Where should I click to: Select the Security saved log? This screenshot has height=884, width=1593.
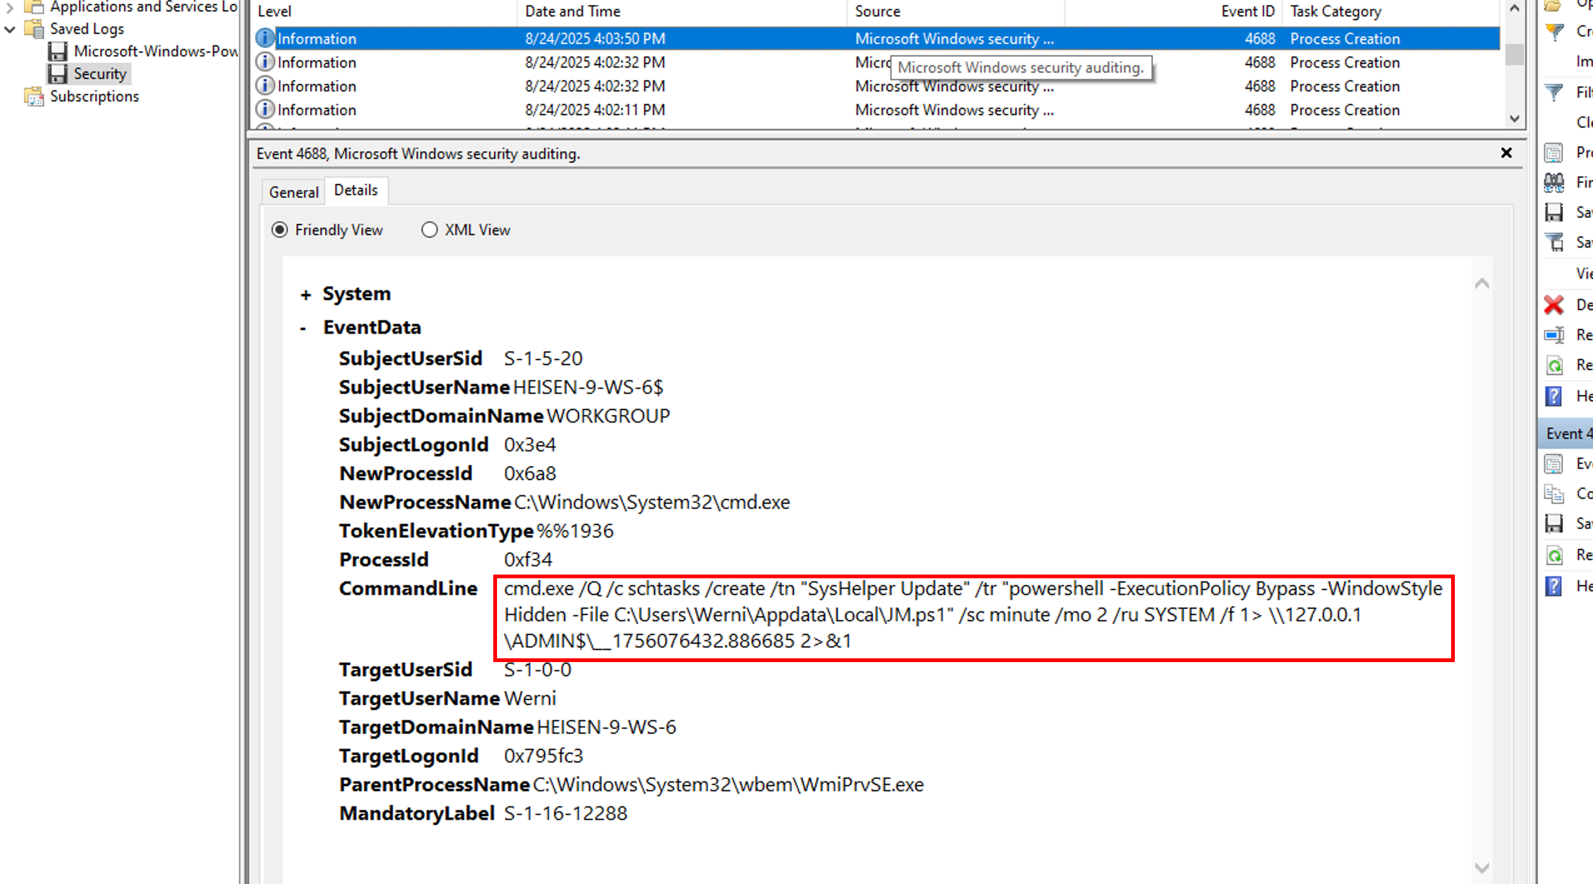pyautogui.click(x=99, y=74)
